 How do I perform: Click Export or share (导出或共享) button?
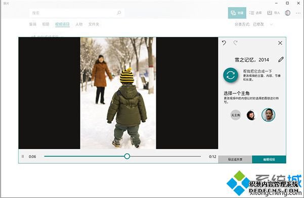pos(235,160)
